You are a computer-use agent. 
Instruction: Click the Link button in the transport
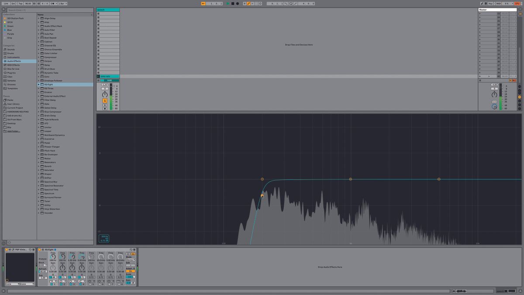(6, 3)
